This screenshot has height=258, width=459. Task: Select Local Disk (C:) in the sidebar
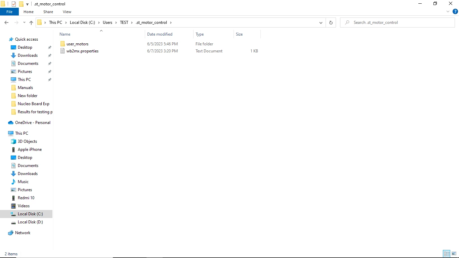click(30, 214)
